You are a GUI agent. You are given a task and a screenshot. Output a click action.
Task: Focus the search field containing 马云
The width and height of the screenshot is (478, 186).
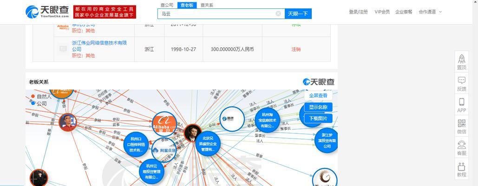tap(221, 13)
